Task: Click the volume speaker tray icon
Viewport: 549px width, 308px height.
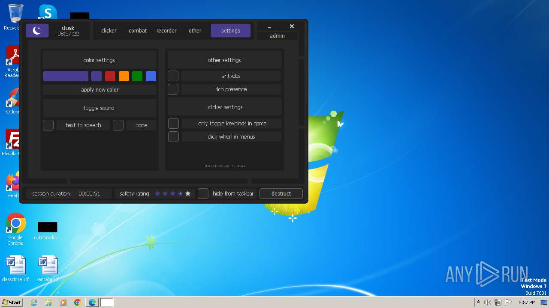Action: (x=488, y=302)
